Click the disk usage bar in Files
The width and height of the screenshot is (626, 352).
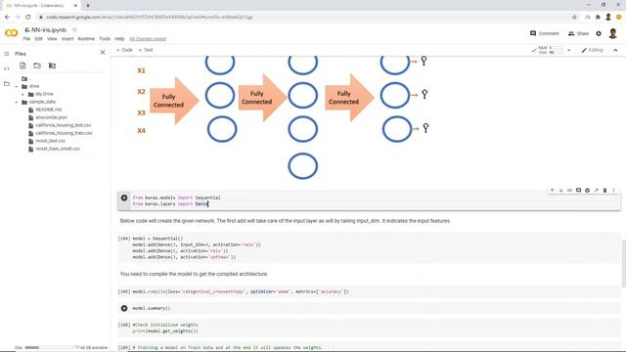[49, 348]
